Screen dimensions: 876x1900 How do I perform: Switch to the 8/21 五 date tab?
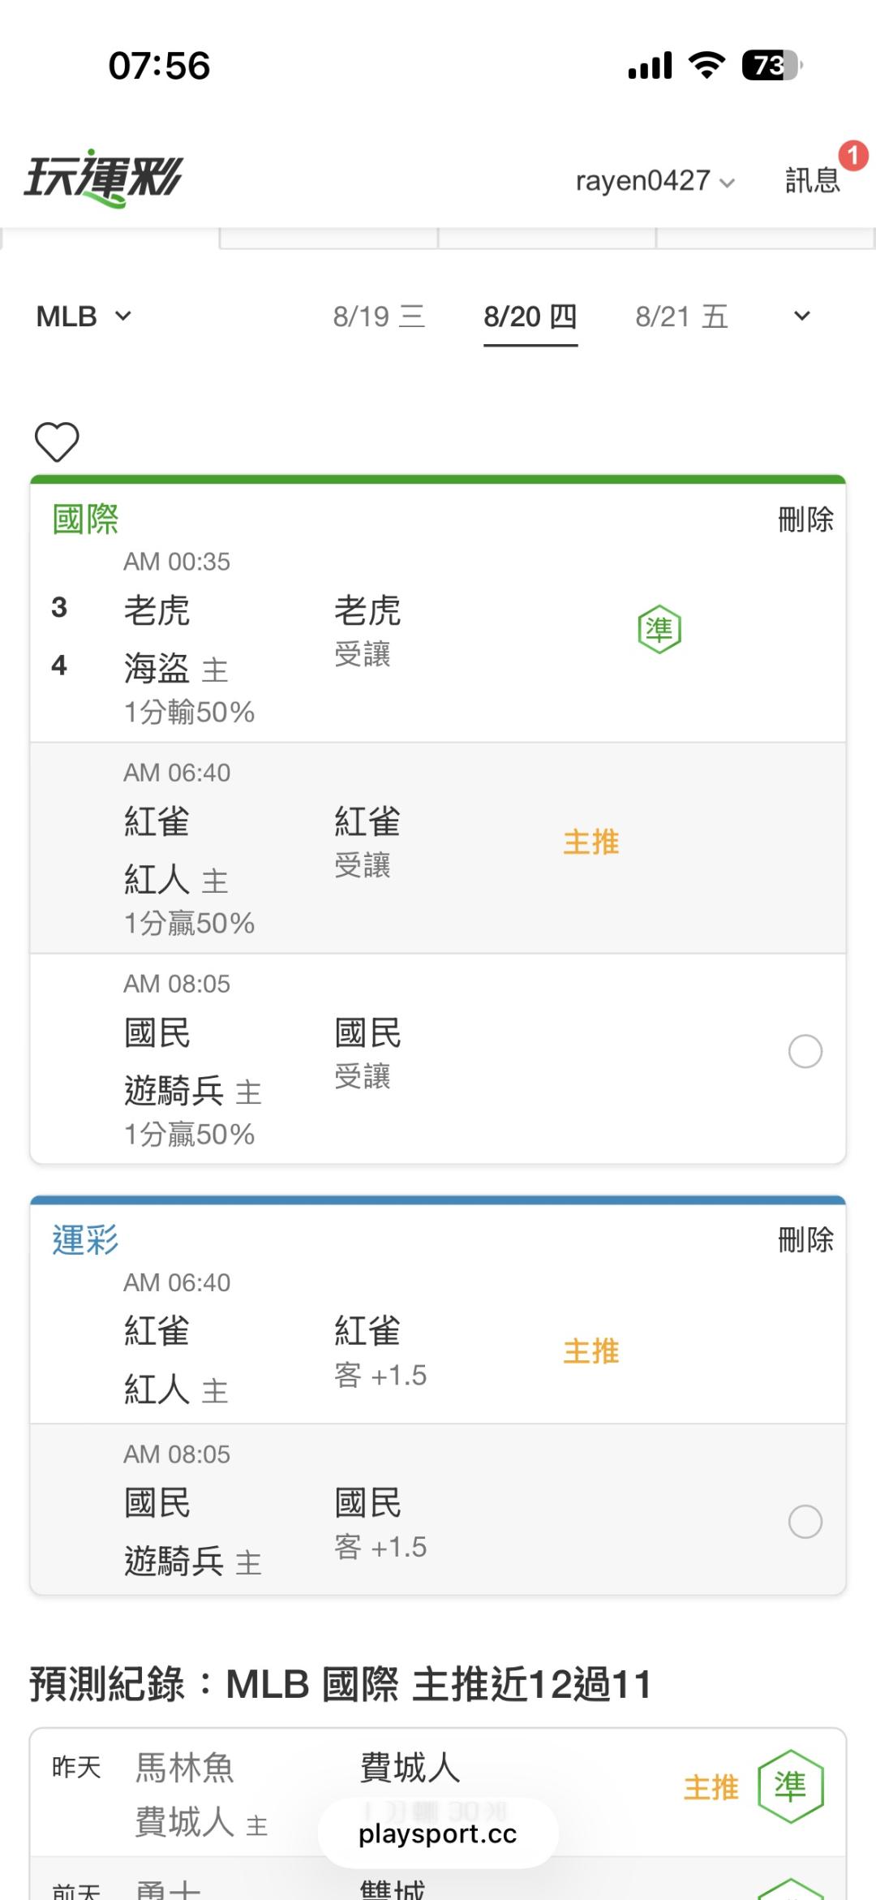point(682,317)
